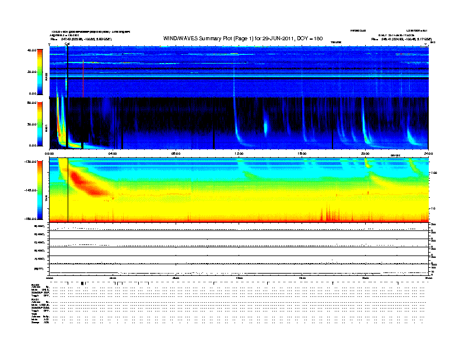Click the first (ADC) line plot panel label
462x357 pixels.
tap(40, 226)
